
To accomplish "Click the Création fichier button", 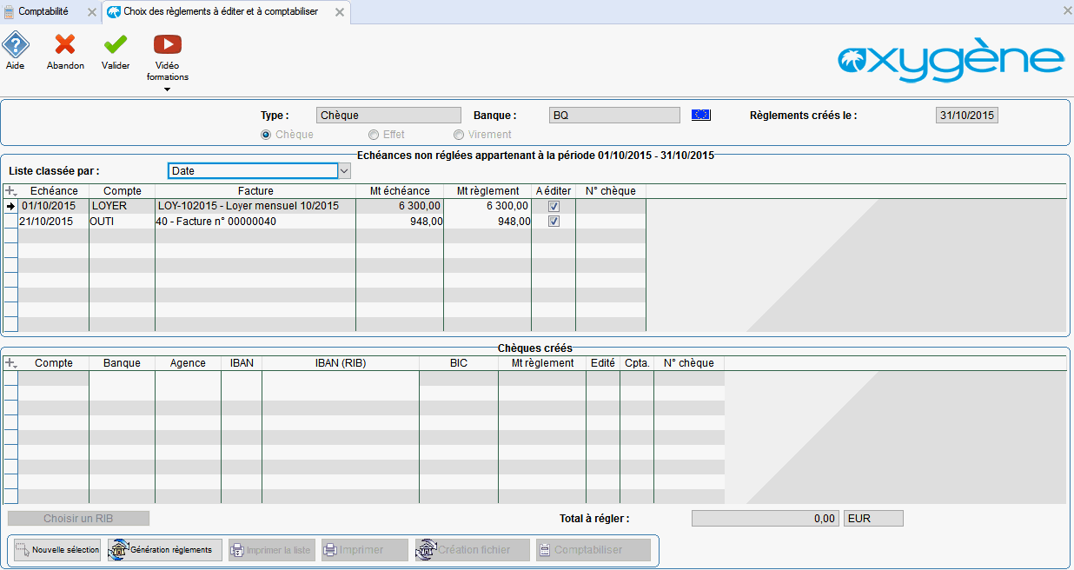I will point(472,550).
